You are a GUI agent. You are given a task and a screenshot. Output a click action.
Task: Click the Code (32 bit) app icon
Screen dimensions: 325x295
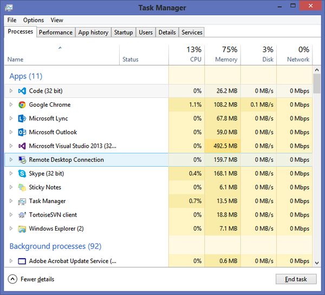click(x=22, y=91)
